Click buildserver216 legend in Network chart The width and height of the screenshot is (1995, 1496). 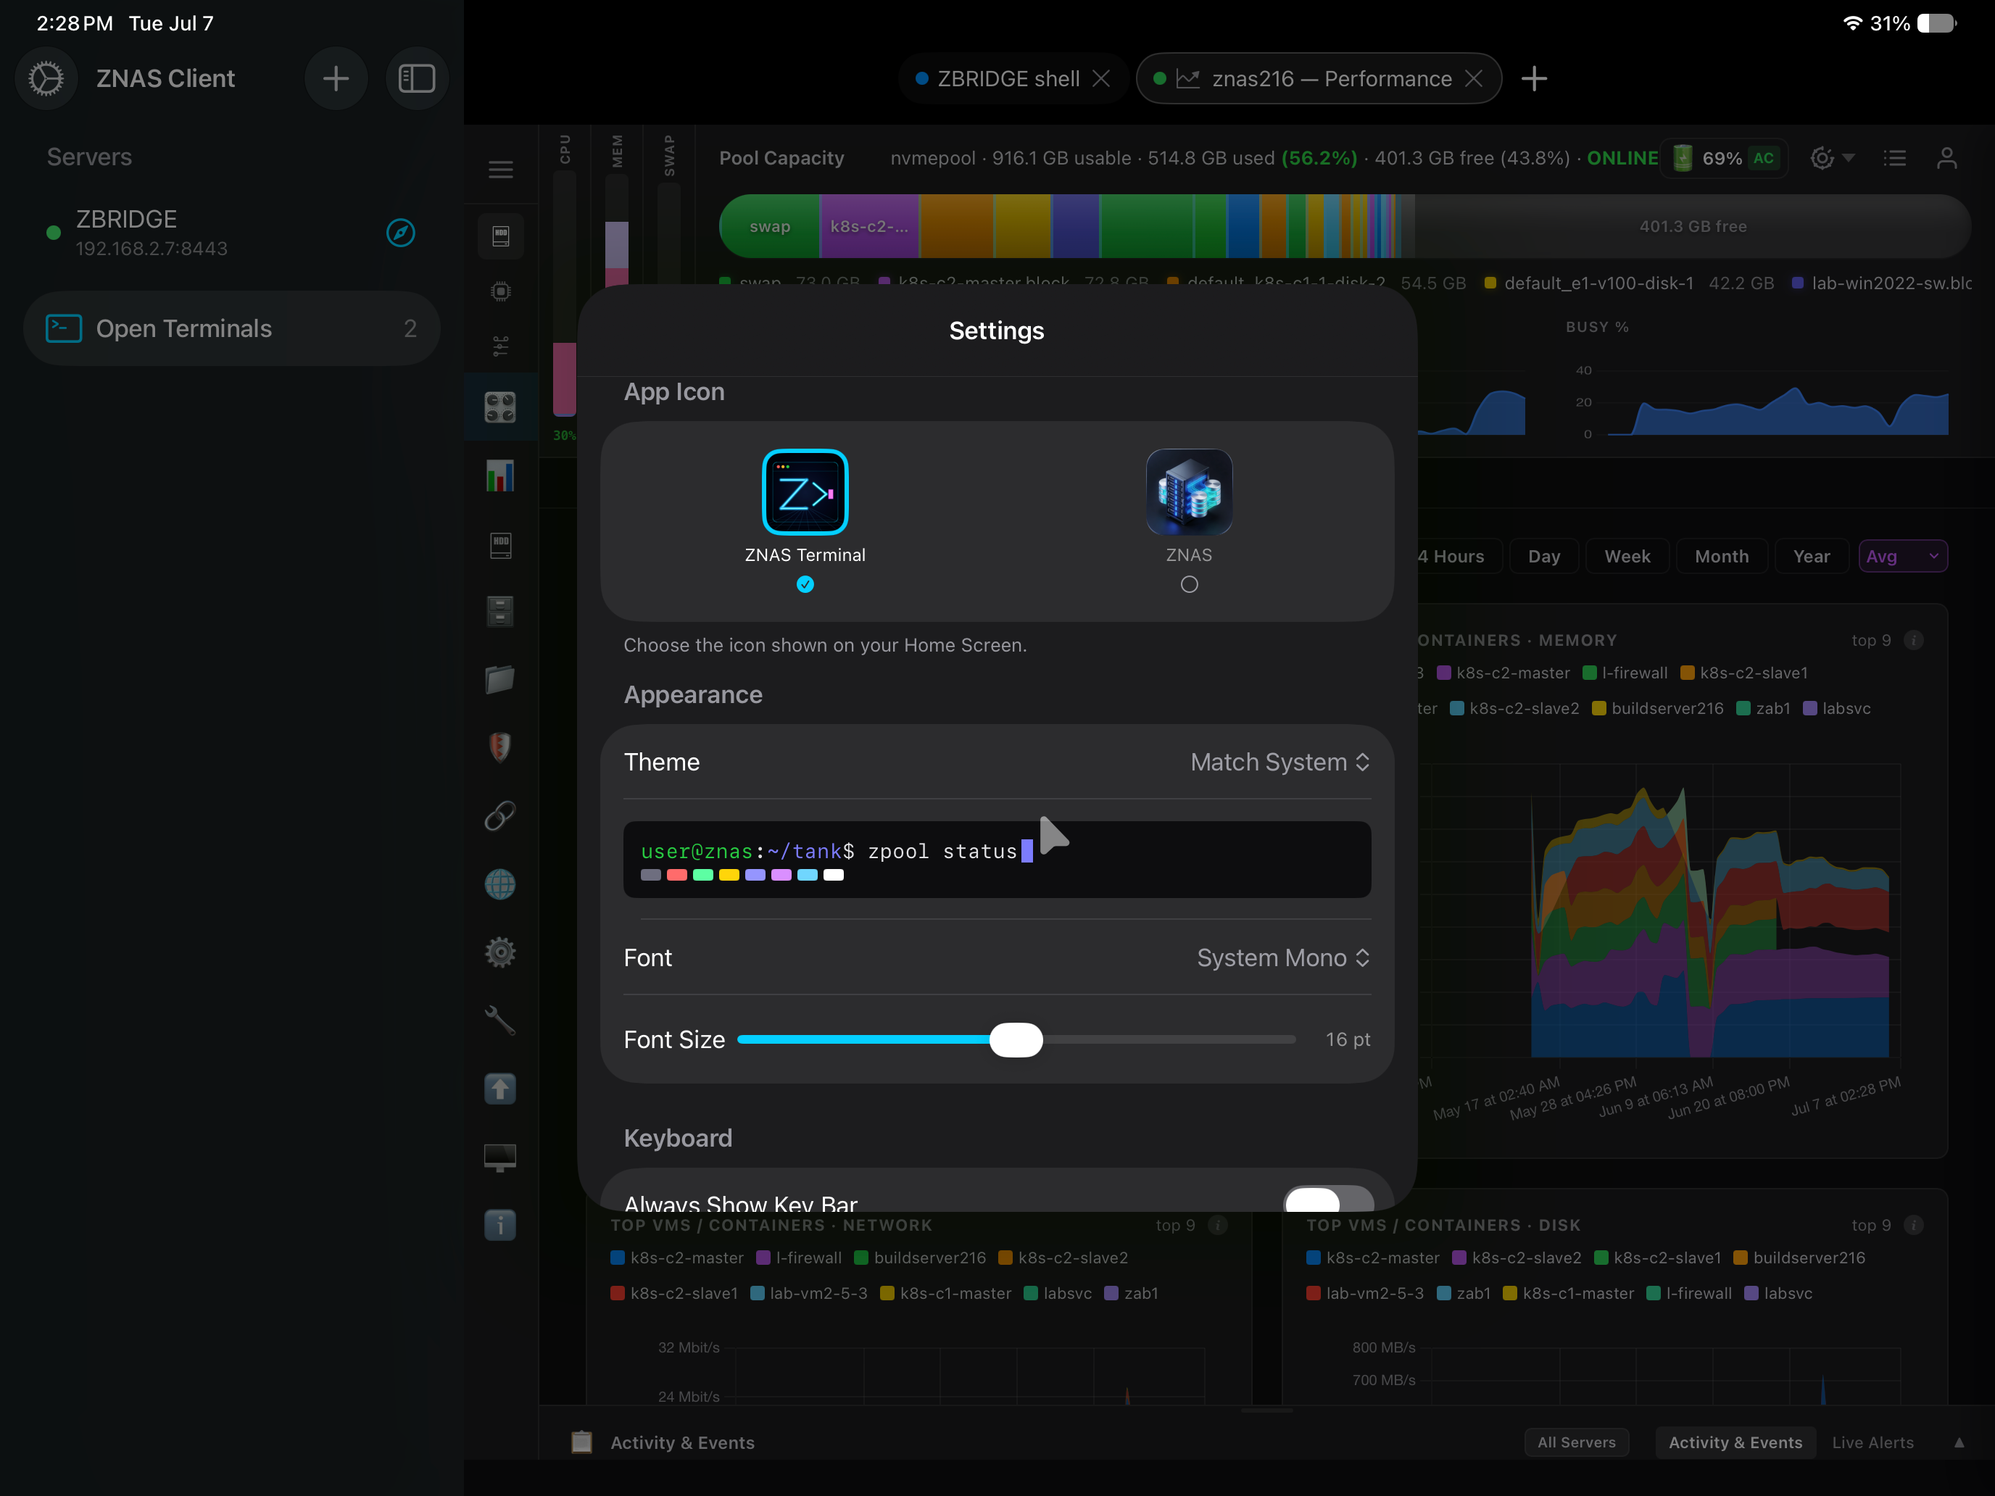[x=920, y=1257]
